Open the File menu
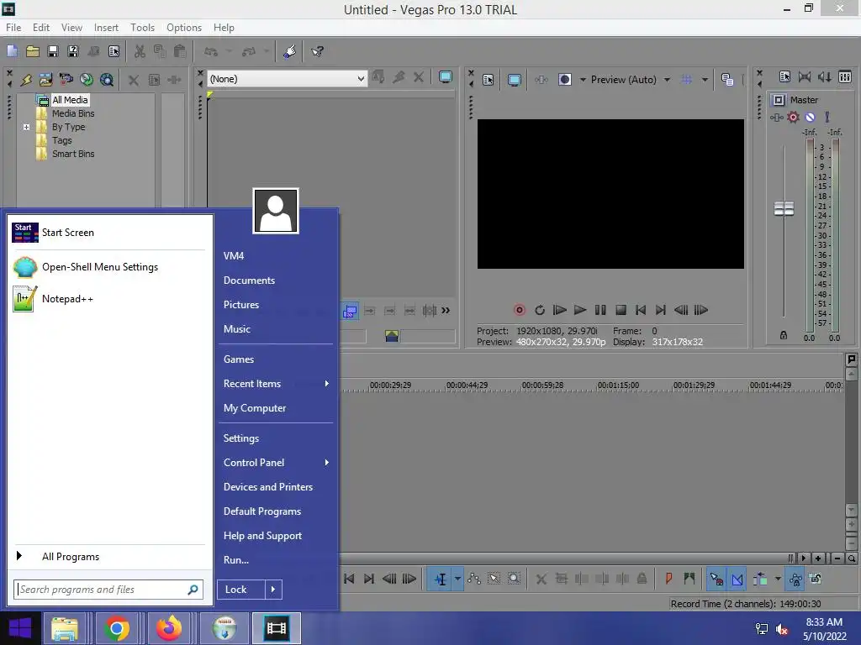This screenshot has width=861, height=645. point(13,28)
